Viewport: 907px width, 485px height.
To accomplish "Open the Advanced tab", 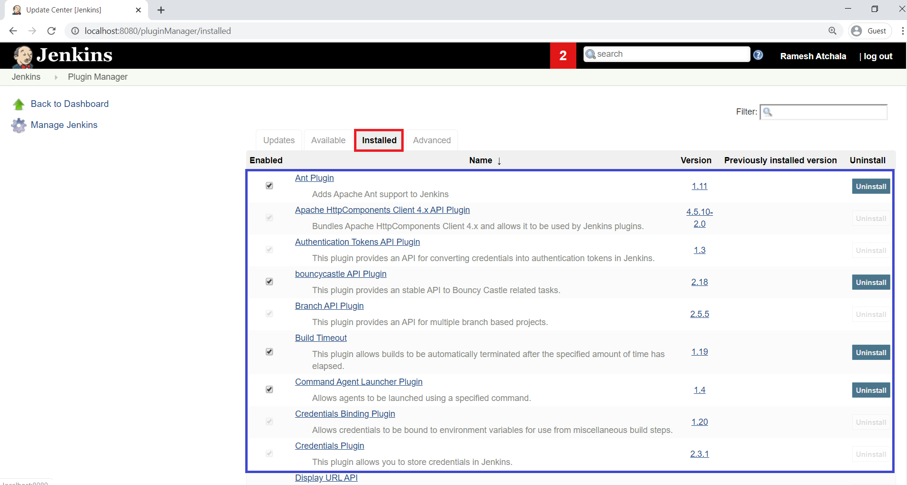I will [x=432, y=140].
